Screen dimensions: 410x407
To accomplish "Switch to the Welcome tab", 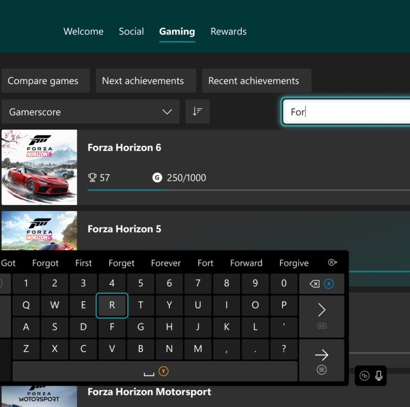I will click(83, 32).
